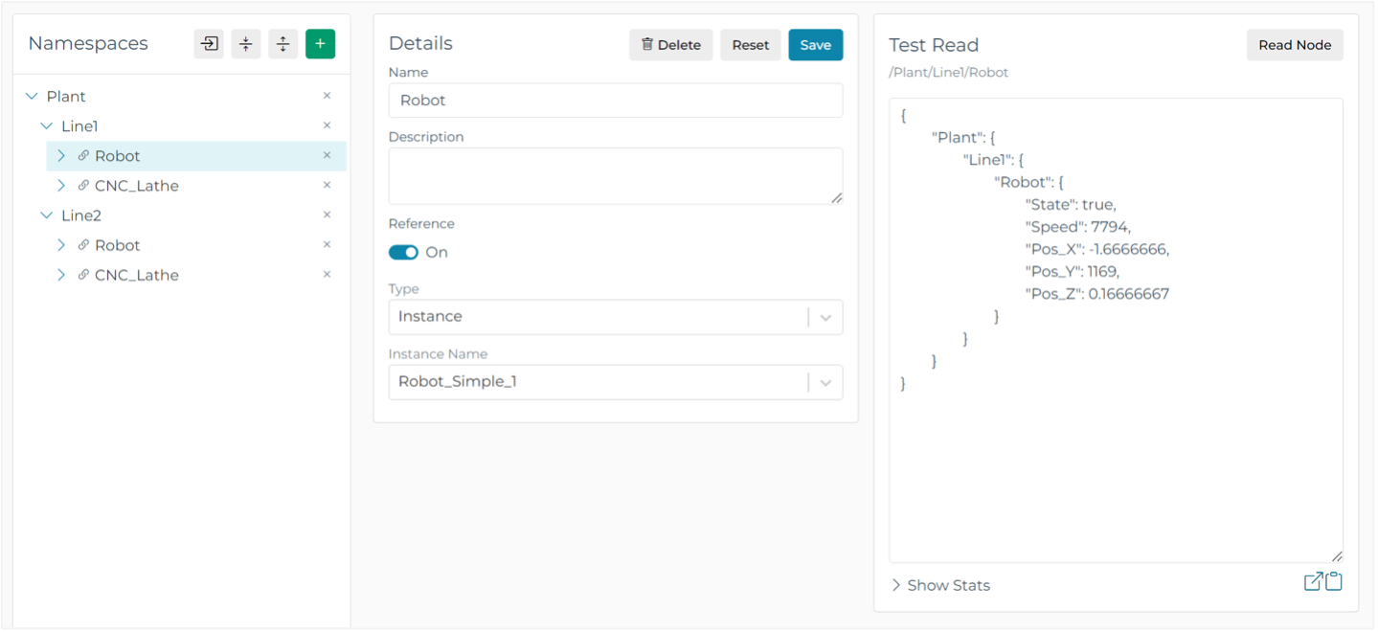
Task: Click into the Description text area
Action: tap(615, 175)
